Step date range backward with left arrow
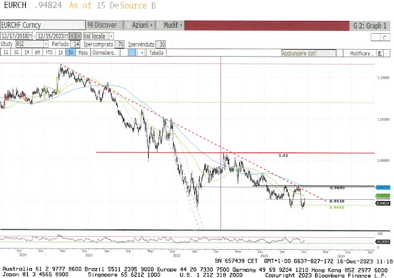 click(72, 36)
